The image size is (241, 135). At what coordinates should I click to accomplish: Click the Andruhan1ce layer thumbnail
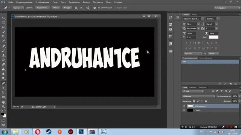tap(190, 106)
